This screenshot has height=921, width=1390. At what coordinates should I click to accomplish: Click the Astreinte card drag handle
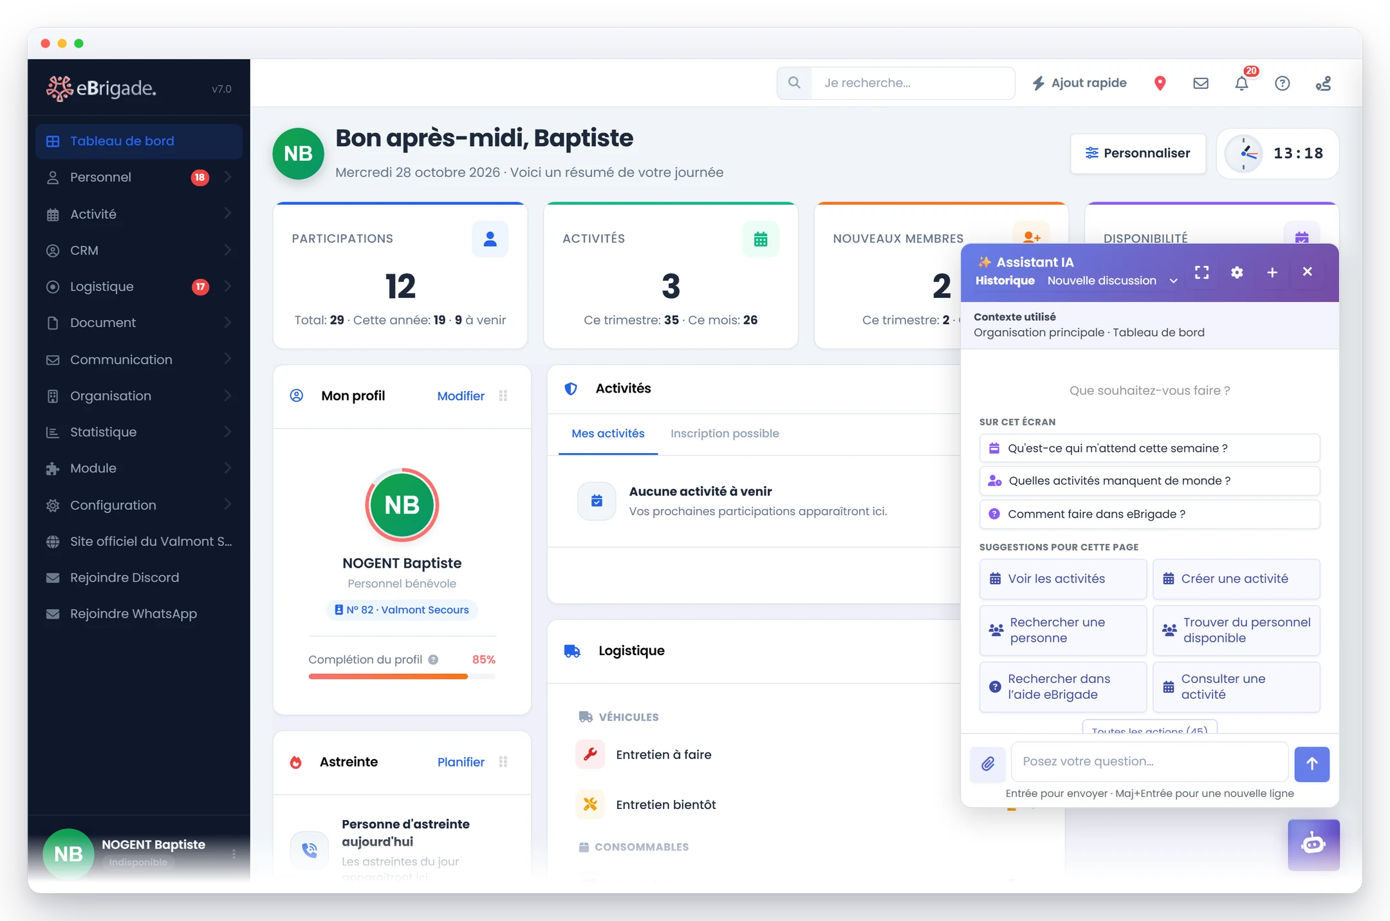coord(503,762)
